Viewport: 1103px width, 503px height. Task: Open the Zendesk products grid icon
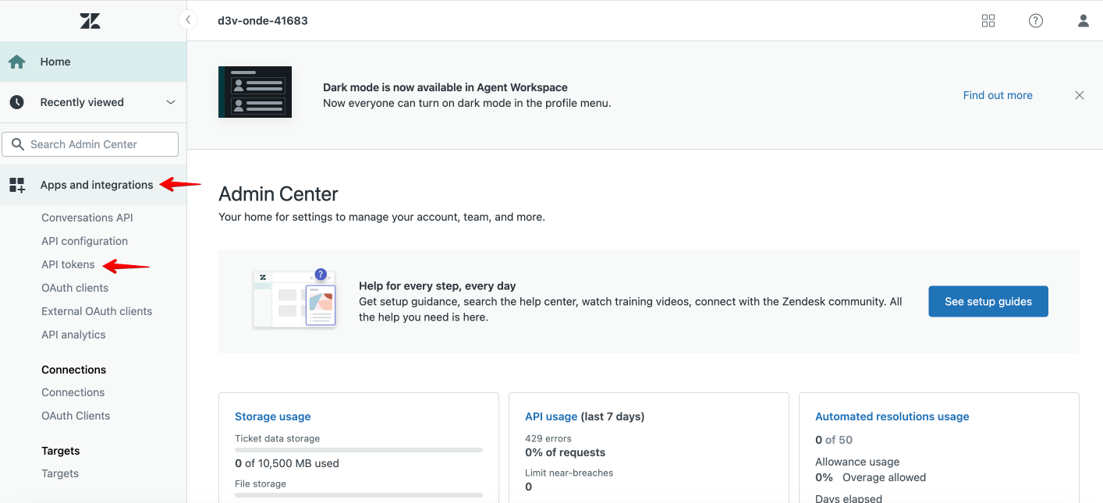click(988, 21)
